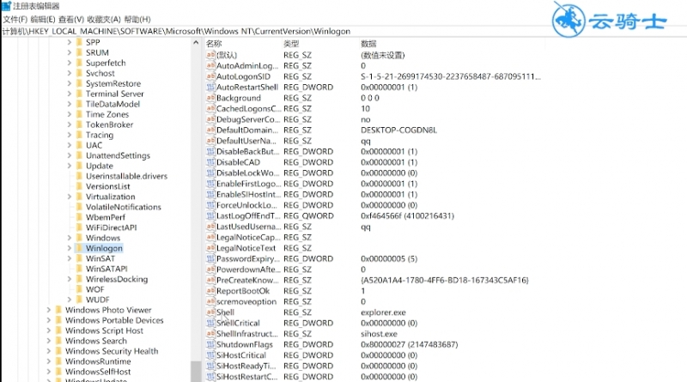Screen dimensions: 687x382
Task: Open the 查看(V) menu
Action: click(71, 19)
